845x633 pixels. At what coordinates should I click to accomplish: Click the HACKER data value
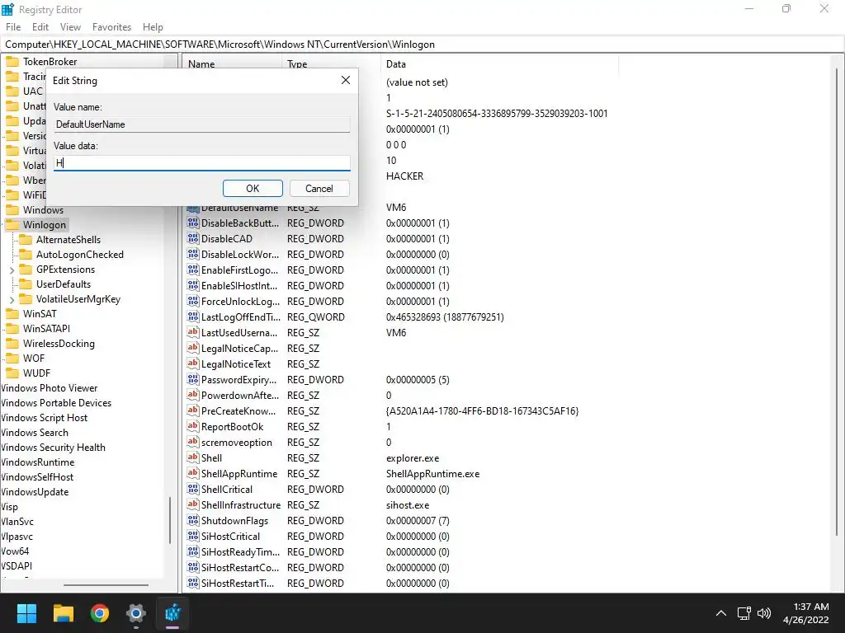coord(404,176)
